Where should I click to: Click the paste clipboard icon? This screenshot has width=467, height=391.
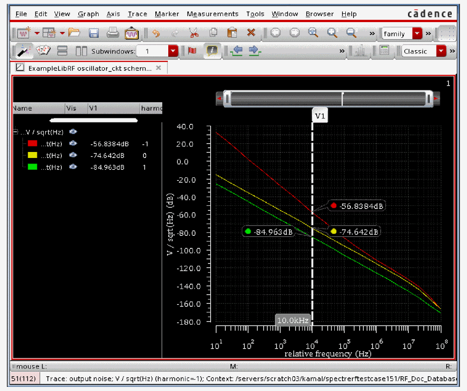(x=232, y=33)
